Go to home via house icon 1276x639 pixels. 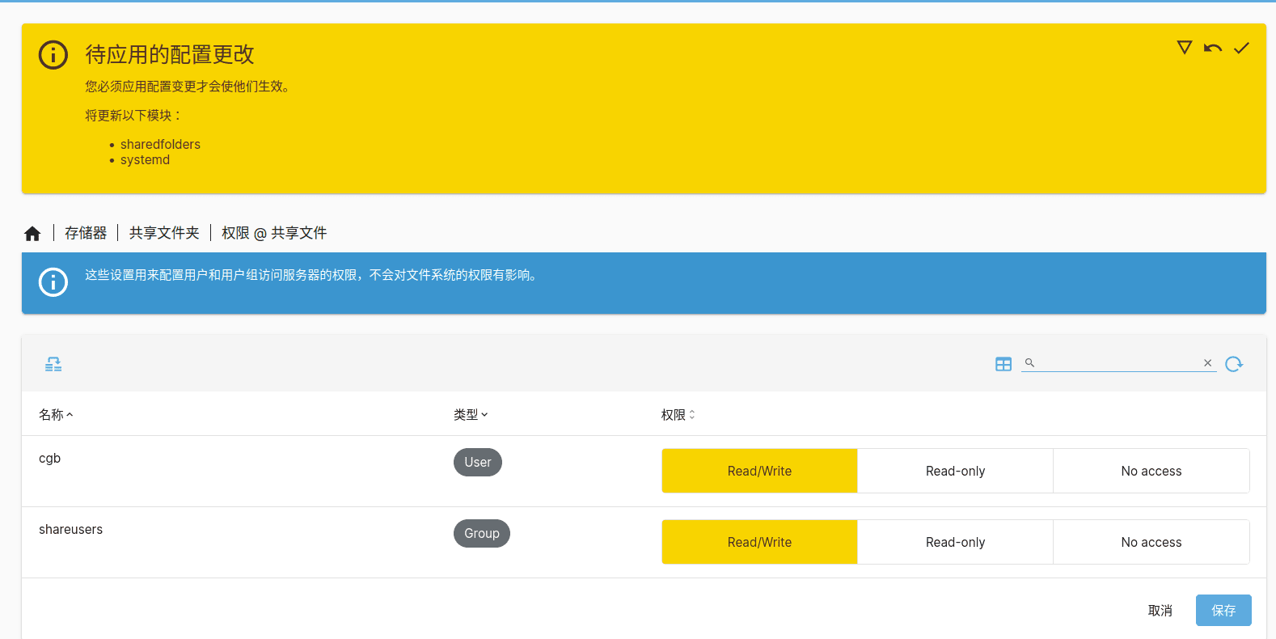pyautogui.click(x=32, y=234)
